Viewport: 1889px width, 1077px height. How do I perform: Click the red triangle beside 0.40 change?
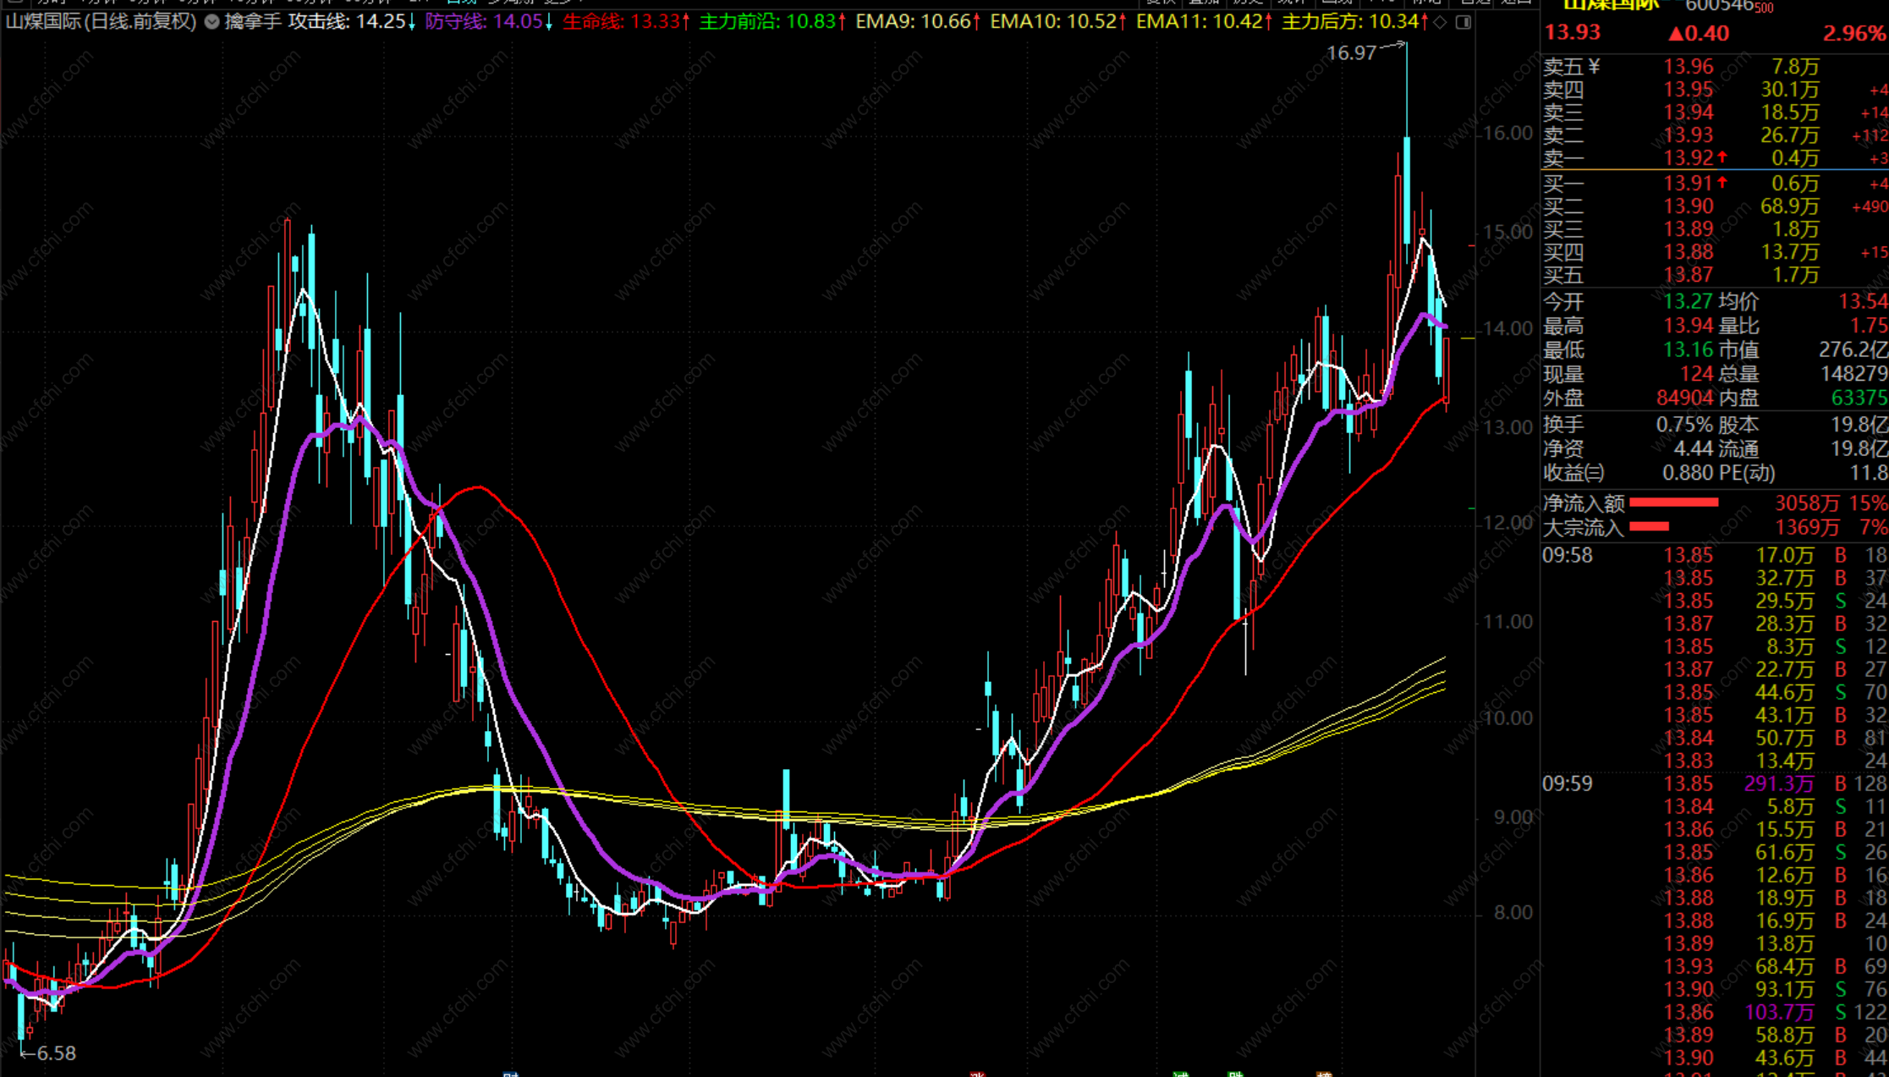pos(1675,34)
